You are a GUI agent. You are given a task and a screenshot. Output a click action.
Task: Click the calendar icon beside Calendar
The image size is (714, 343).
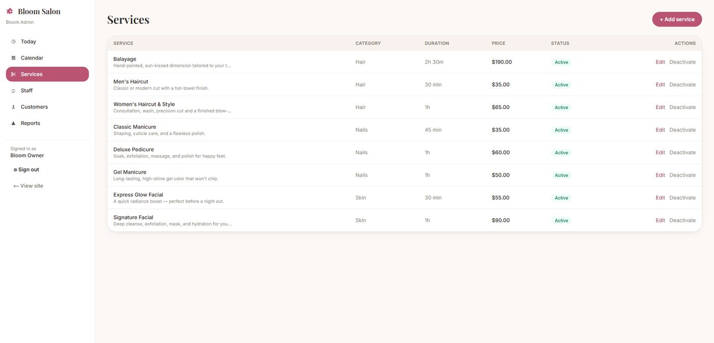point(13,58)
